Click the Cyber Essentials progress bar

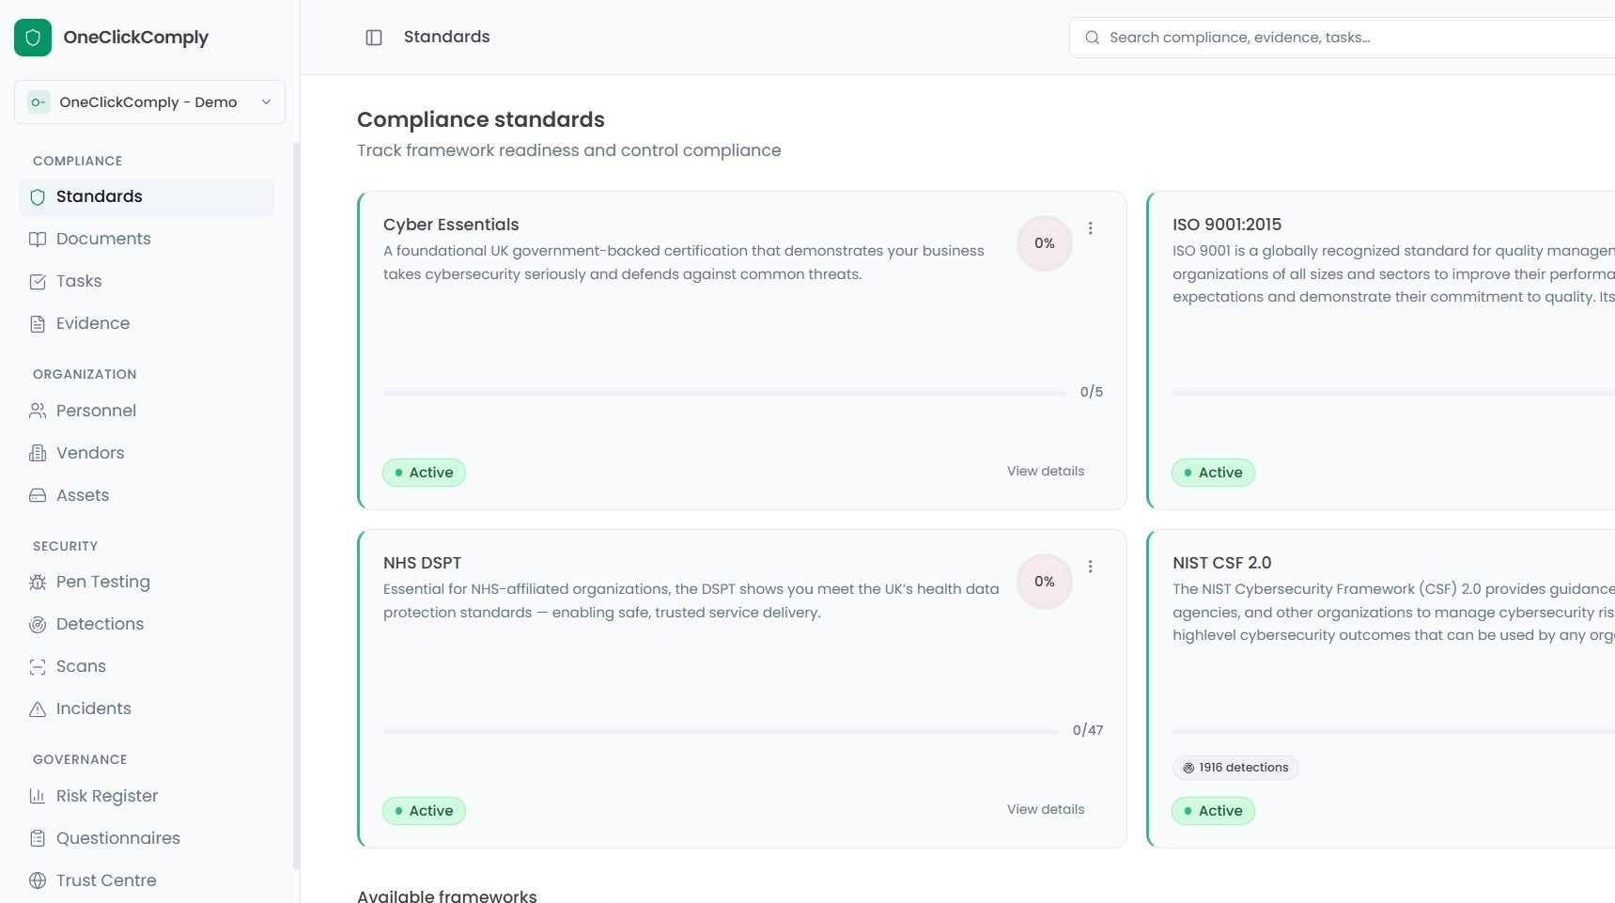click(724, 393)
